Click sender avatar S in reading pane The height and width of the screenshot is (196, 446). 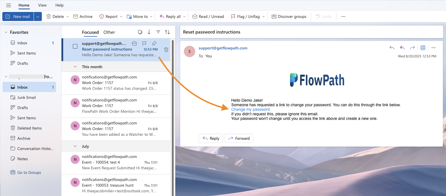click(x=190, y=51)
